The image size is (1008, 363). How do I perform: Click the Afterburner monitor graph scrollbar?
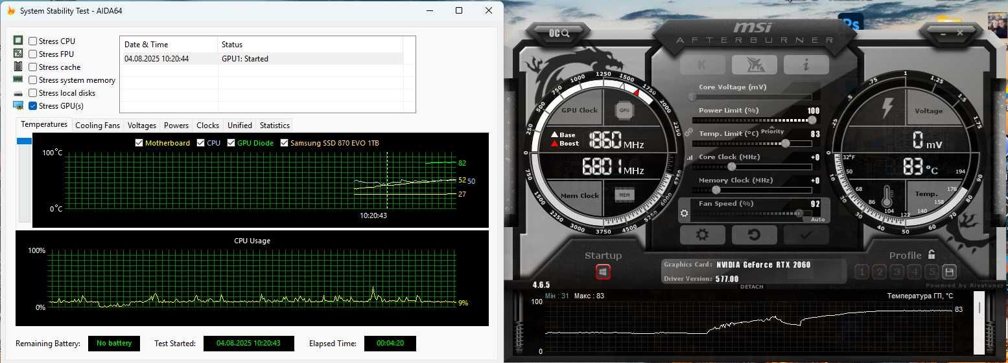[x=979, y=322]
